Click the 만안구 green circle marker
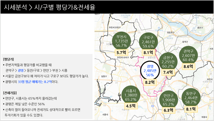The image size is (214, 121). 169,100
